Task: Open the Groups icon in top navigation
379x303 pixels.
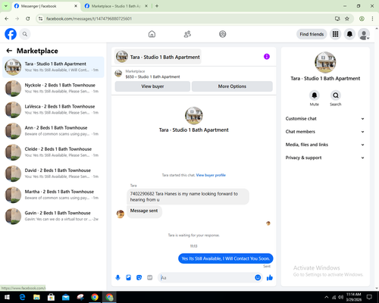Action: click(x=223, y=34)
